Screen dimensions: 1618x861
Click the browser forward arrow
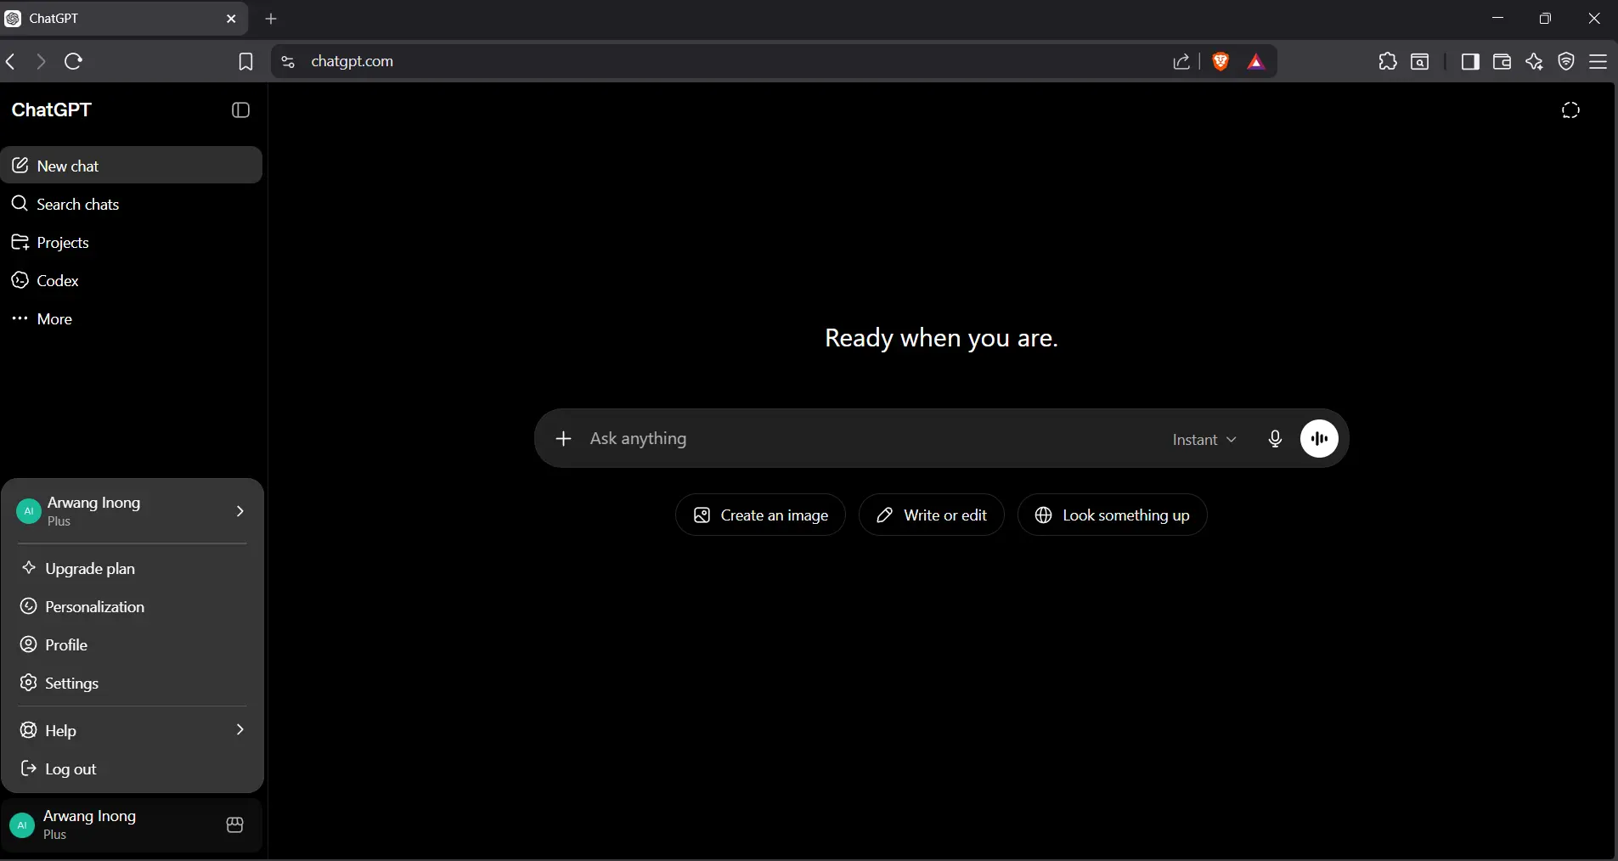tap(41, 61)
